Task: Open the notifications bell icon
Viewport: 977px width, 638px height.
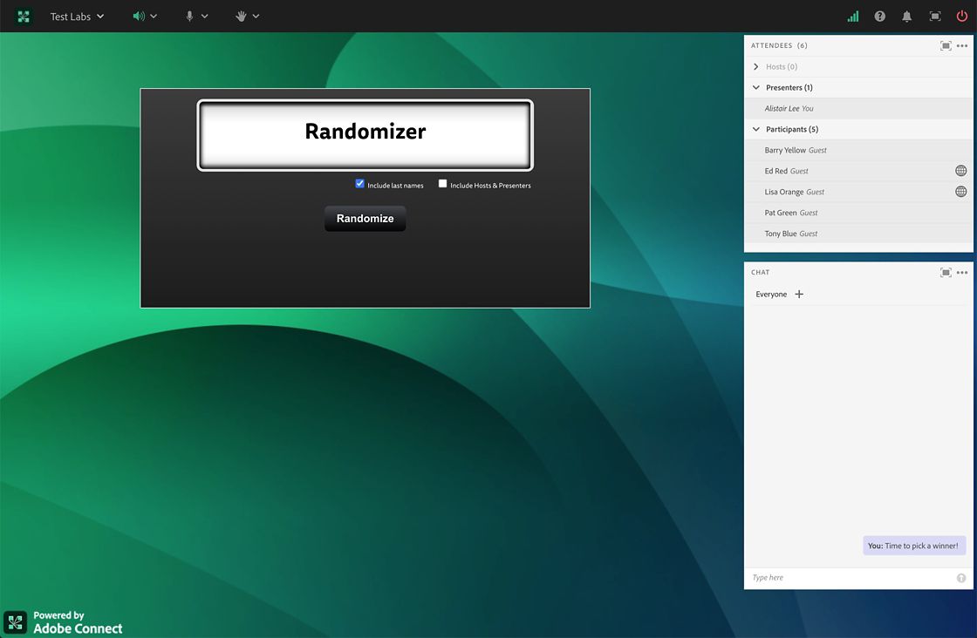Action: 906,16
